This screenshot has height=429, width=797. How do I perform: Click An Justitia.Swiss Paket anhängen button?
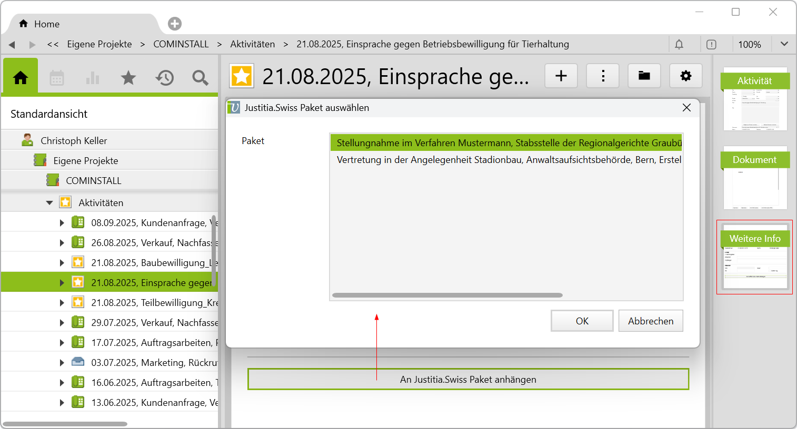(x=468, y=379)
